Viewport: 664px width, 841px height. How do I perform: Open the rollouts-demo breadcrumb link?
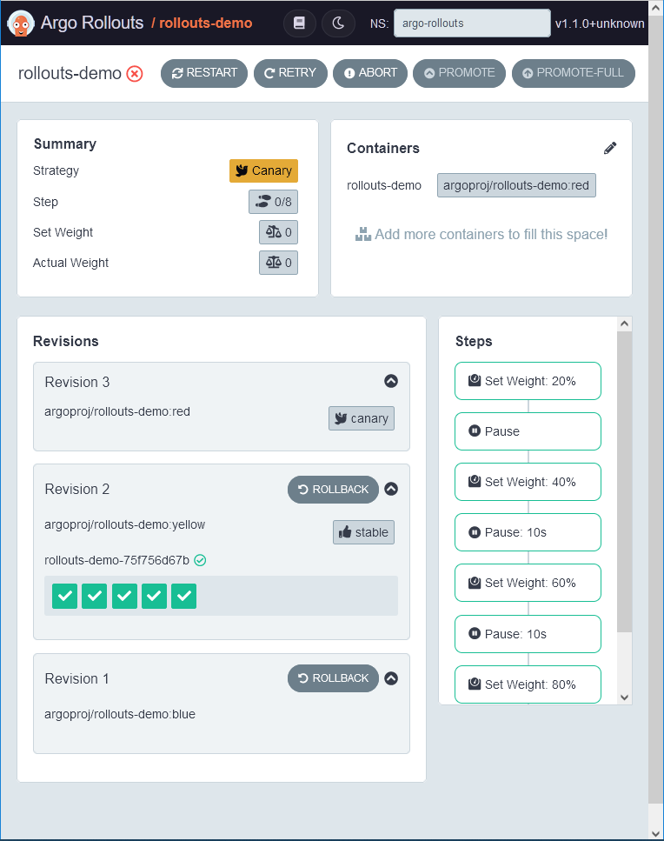[x=206, y=23]
